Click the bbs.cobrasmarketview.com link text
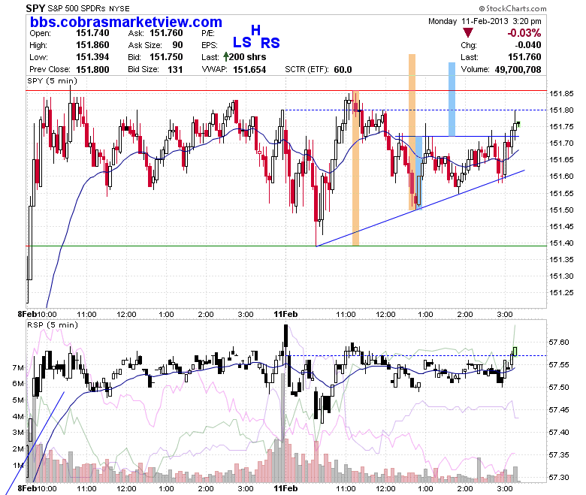 pyautogui.click(x=126, y=22)
